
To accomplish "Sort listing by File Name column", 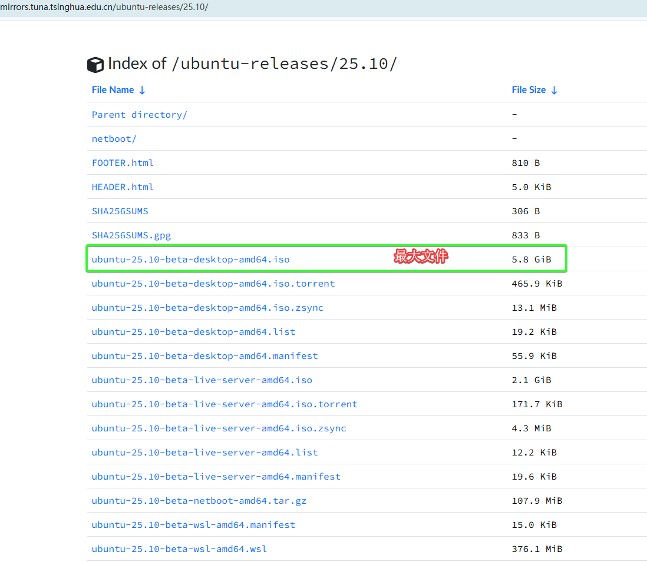I will (x=118, y=90).
